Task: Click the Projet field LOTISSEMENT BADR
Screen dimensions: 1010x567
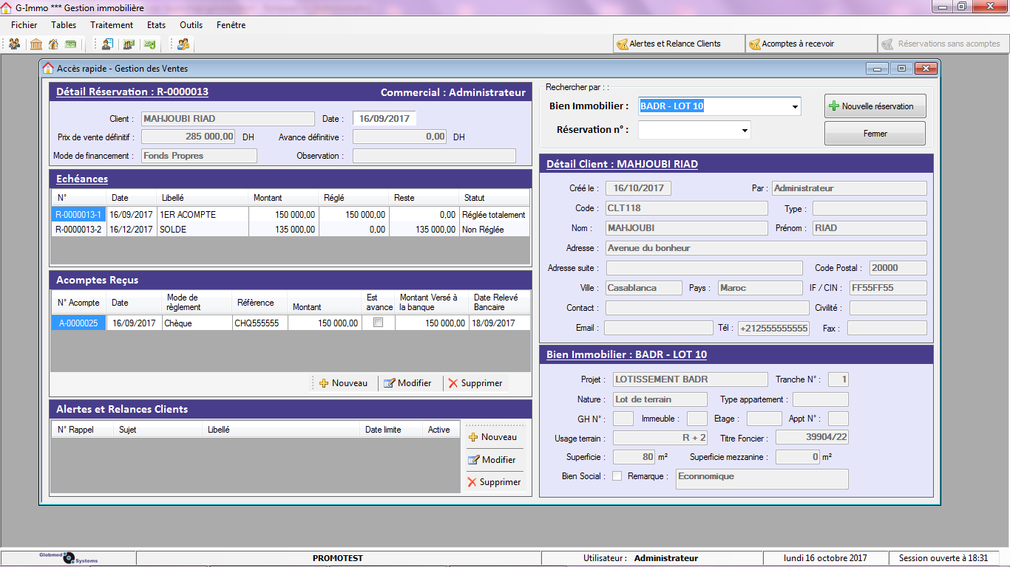Action: [691, 379]
